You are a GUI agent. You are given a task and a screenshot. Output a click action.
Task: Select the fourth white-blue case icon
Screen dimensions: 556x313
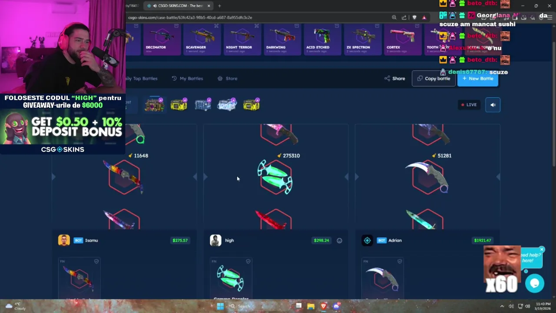click(227, 105)
